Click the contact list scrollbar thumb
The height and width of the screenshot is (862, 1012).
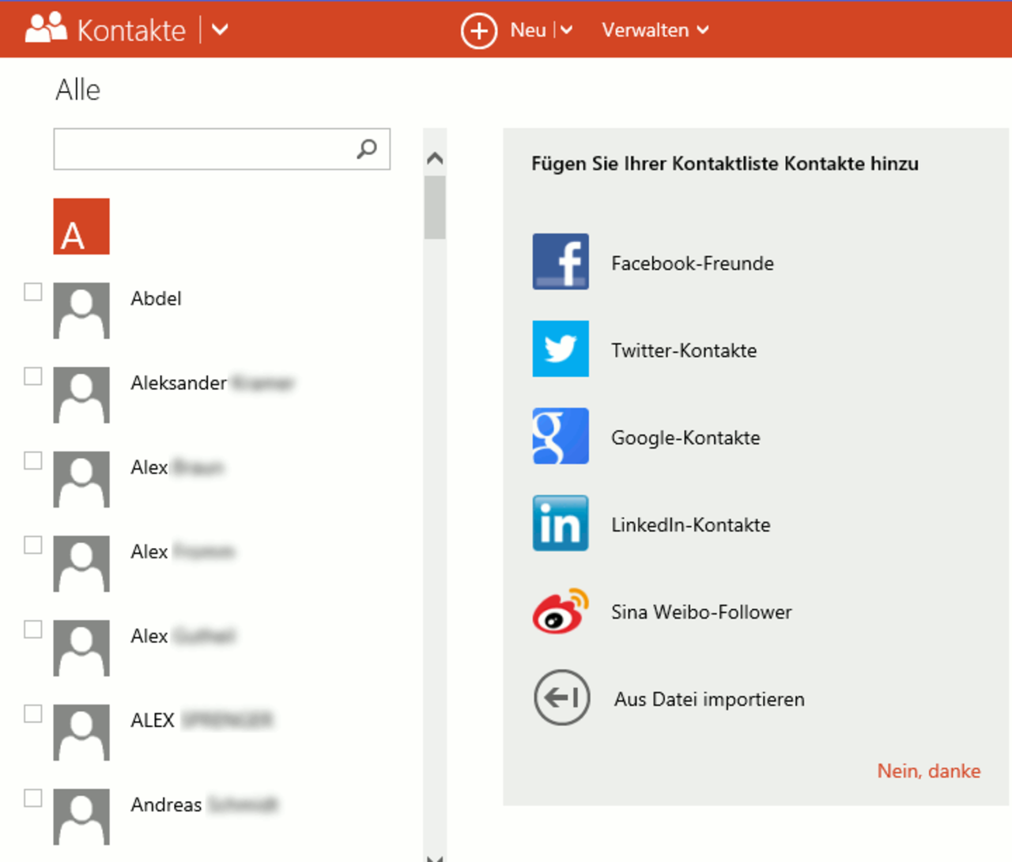point(435,207)
